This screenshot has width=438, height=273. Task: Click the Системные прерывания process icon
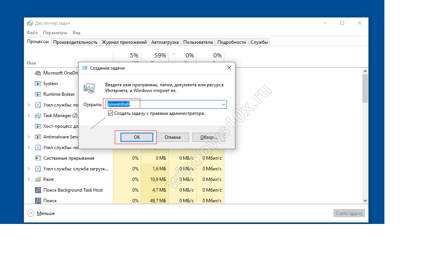[x=38, y=158]
